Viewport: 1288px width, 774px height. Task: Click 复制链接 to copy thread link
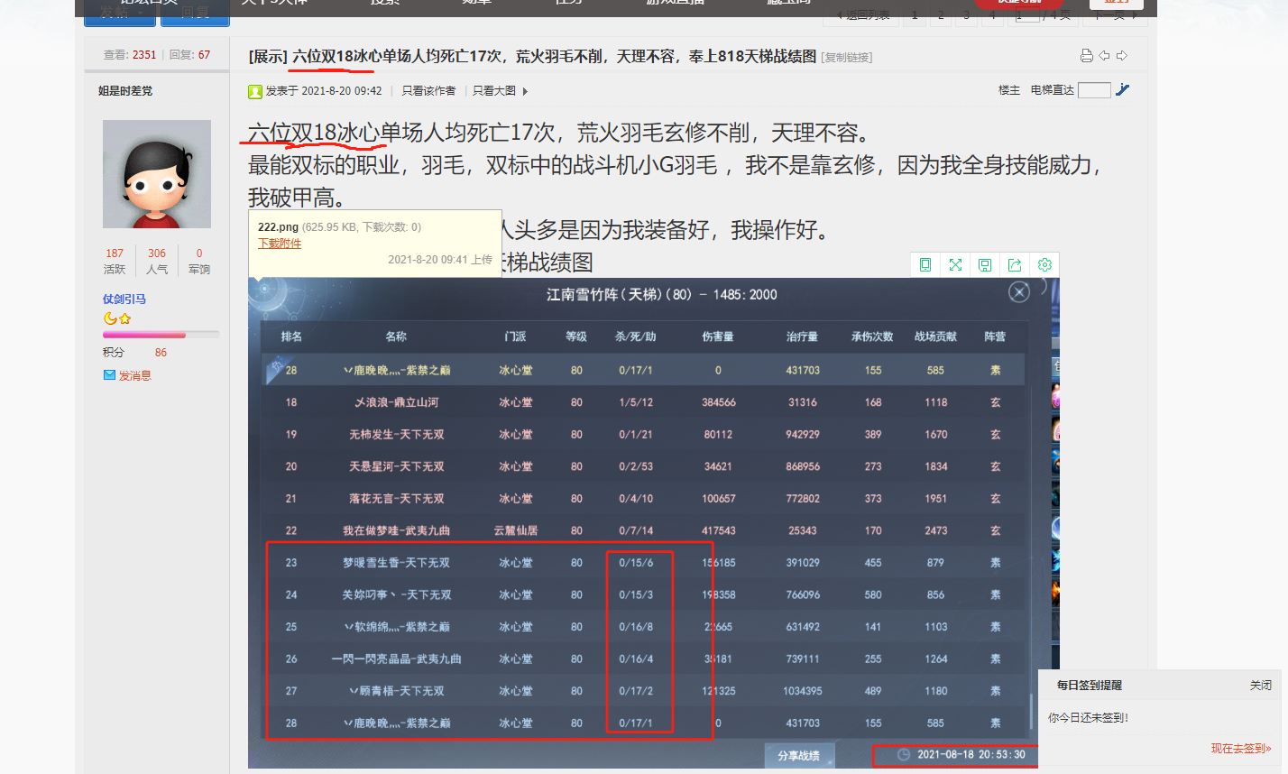[x=847, y=58]
